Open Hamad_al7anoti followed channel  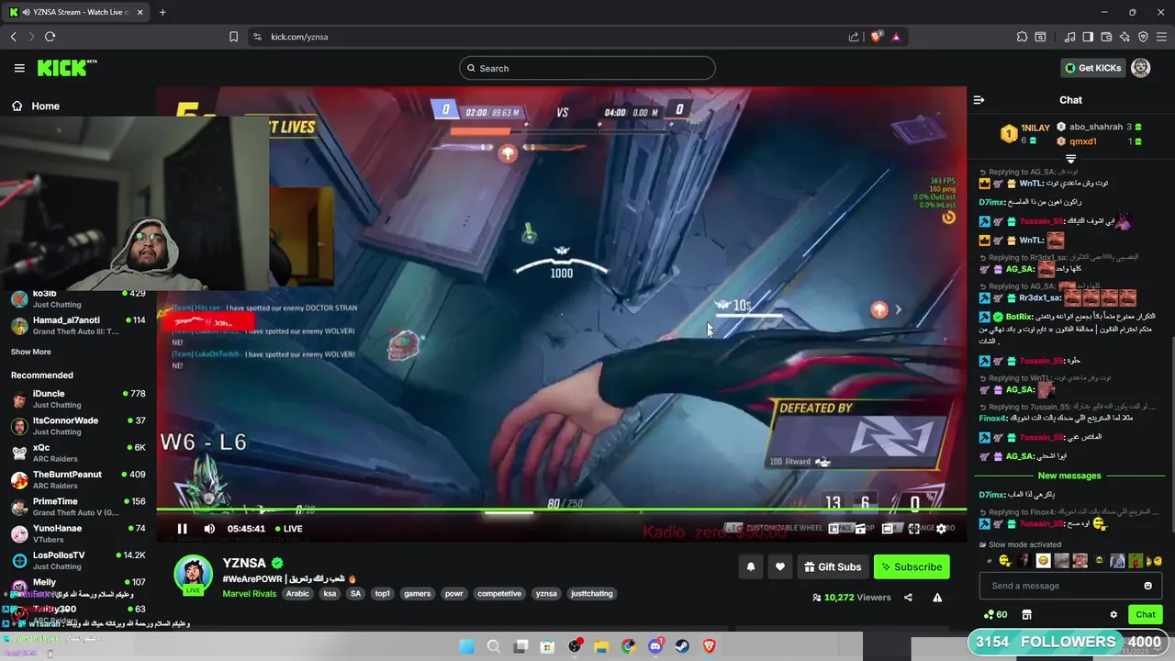coord(78,325)
